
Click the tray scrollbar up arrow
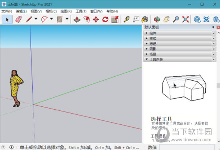point(219,33)
